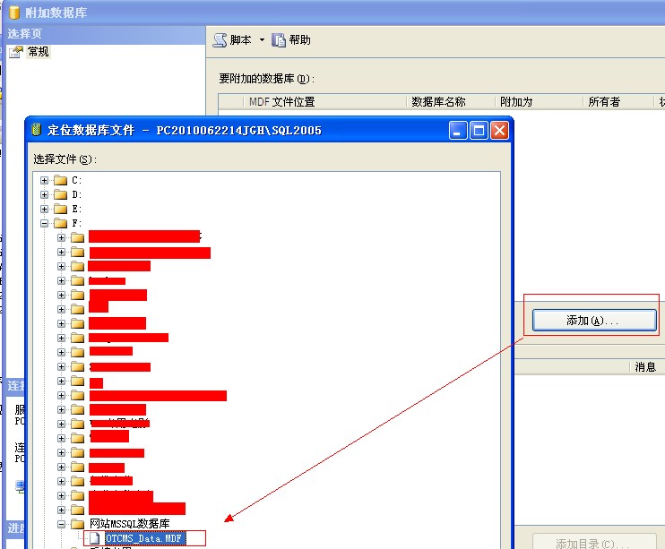Image resolution: width=665 pixels, height=549 pixels.
Task: Close the 定位数据库文件 dialog
Action: tap(499, 130)
